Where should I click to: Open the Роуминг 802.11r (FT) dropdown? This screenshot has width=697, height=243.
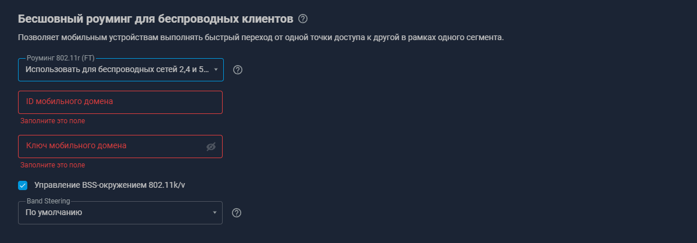click(x=116, y=70)
